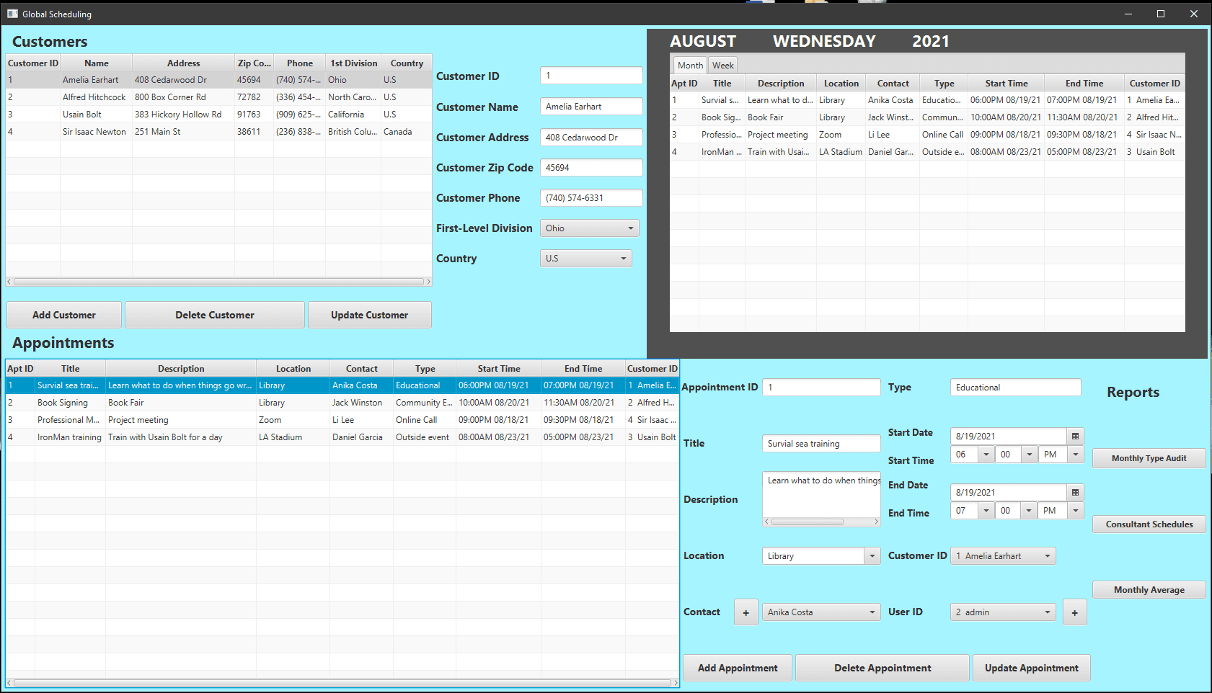Sort Customers table by Name column header
Viewport: 1212px width, 693px height.
(x=96, y=63)
